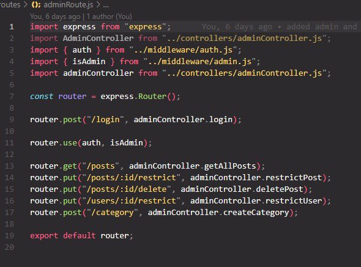Open the 'You, 6 days ago' CodeLens

coord(55,16)
